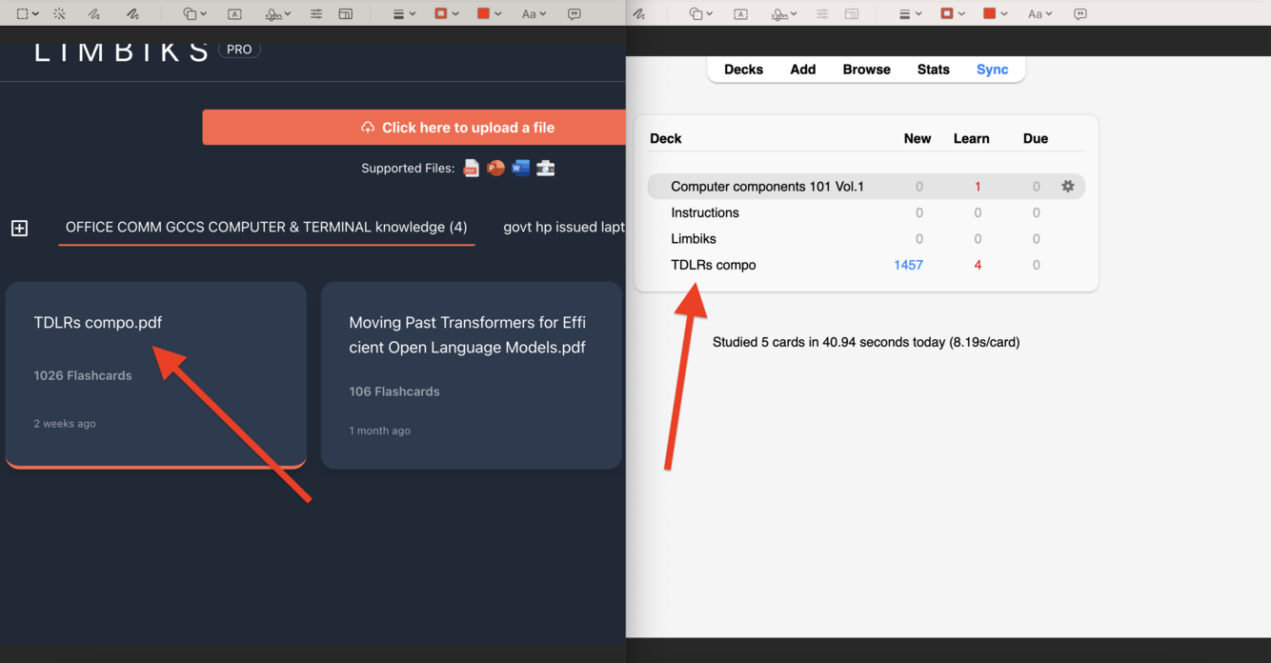1271x663 pixels.
Task: Open Moving Past Transformers flashcard card
Action: (472, 374)
